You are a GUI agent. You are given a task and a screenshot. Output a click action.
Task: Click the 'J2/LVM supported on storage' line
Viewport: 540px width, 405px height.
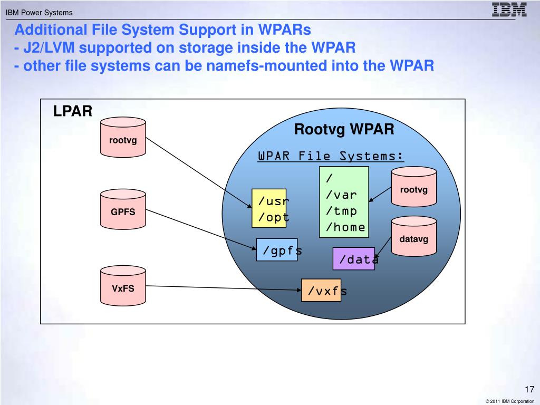tap(185, 47)
